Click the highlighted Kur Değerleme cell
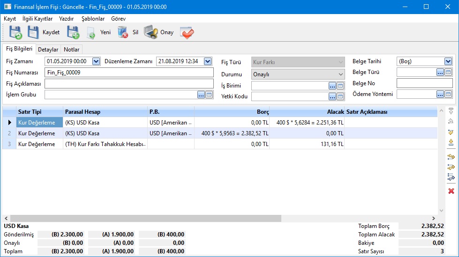The width and height of the screenshot is (459, 257). (39, 123)
